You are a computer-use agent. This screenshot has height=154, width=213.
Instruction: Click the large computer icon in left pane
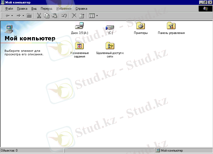tap(9, 29)
